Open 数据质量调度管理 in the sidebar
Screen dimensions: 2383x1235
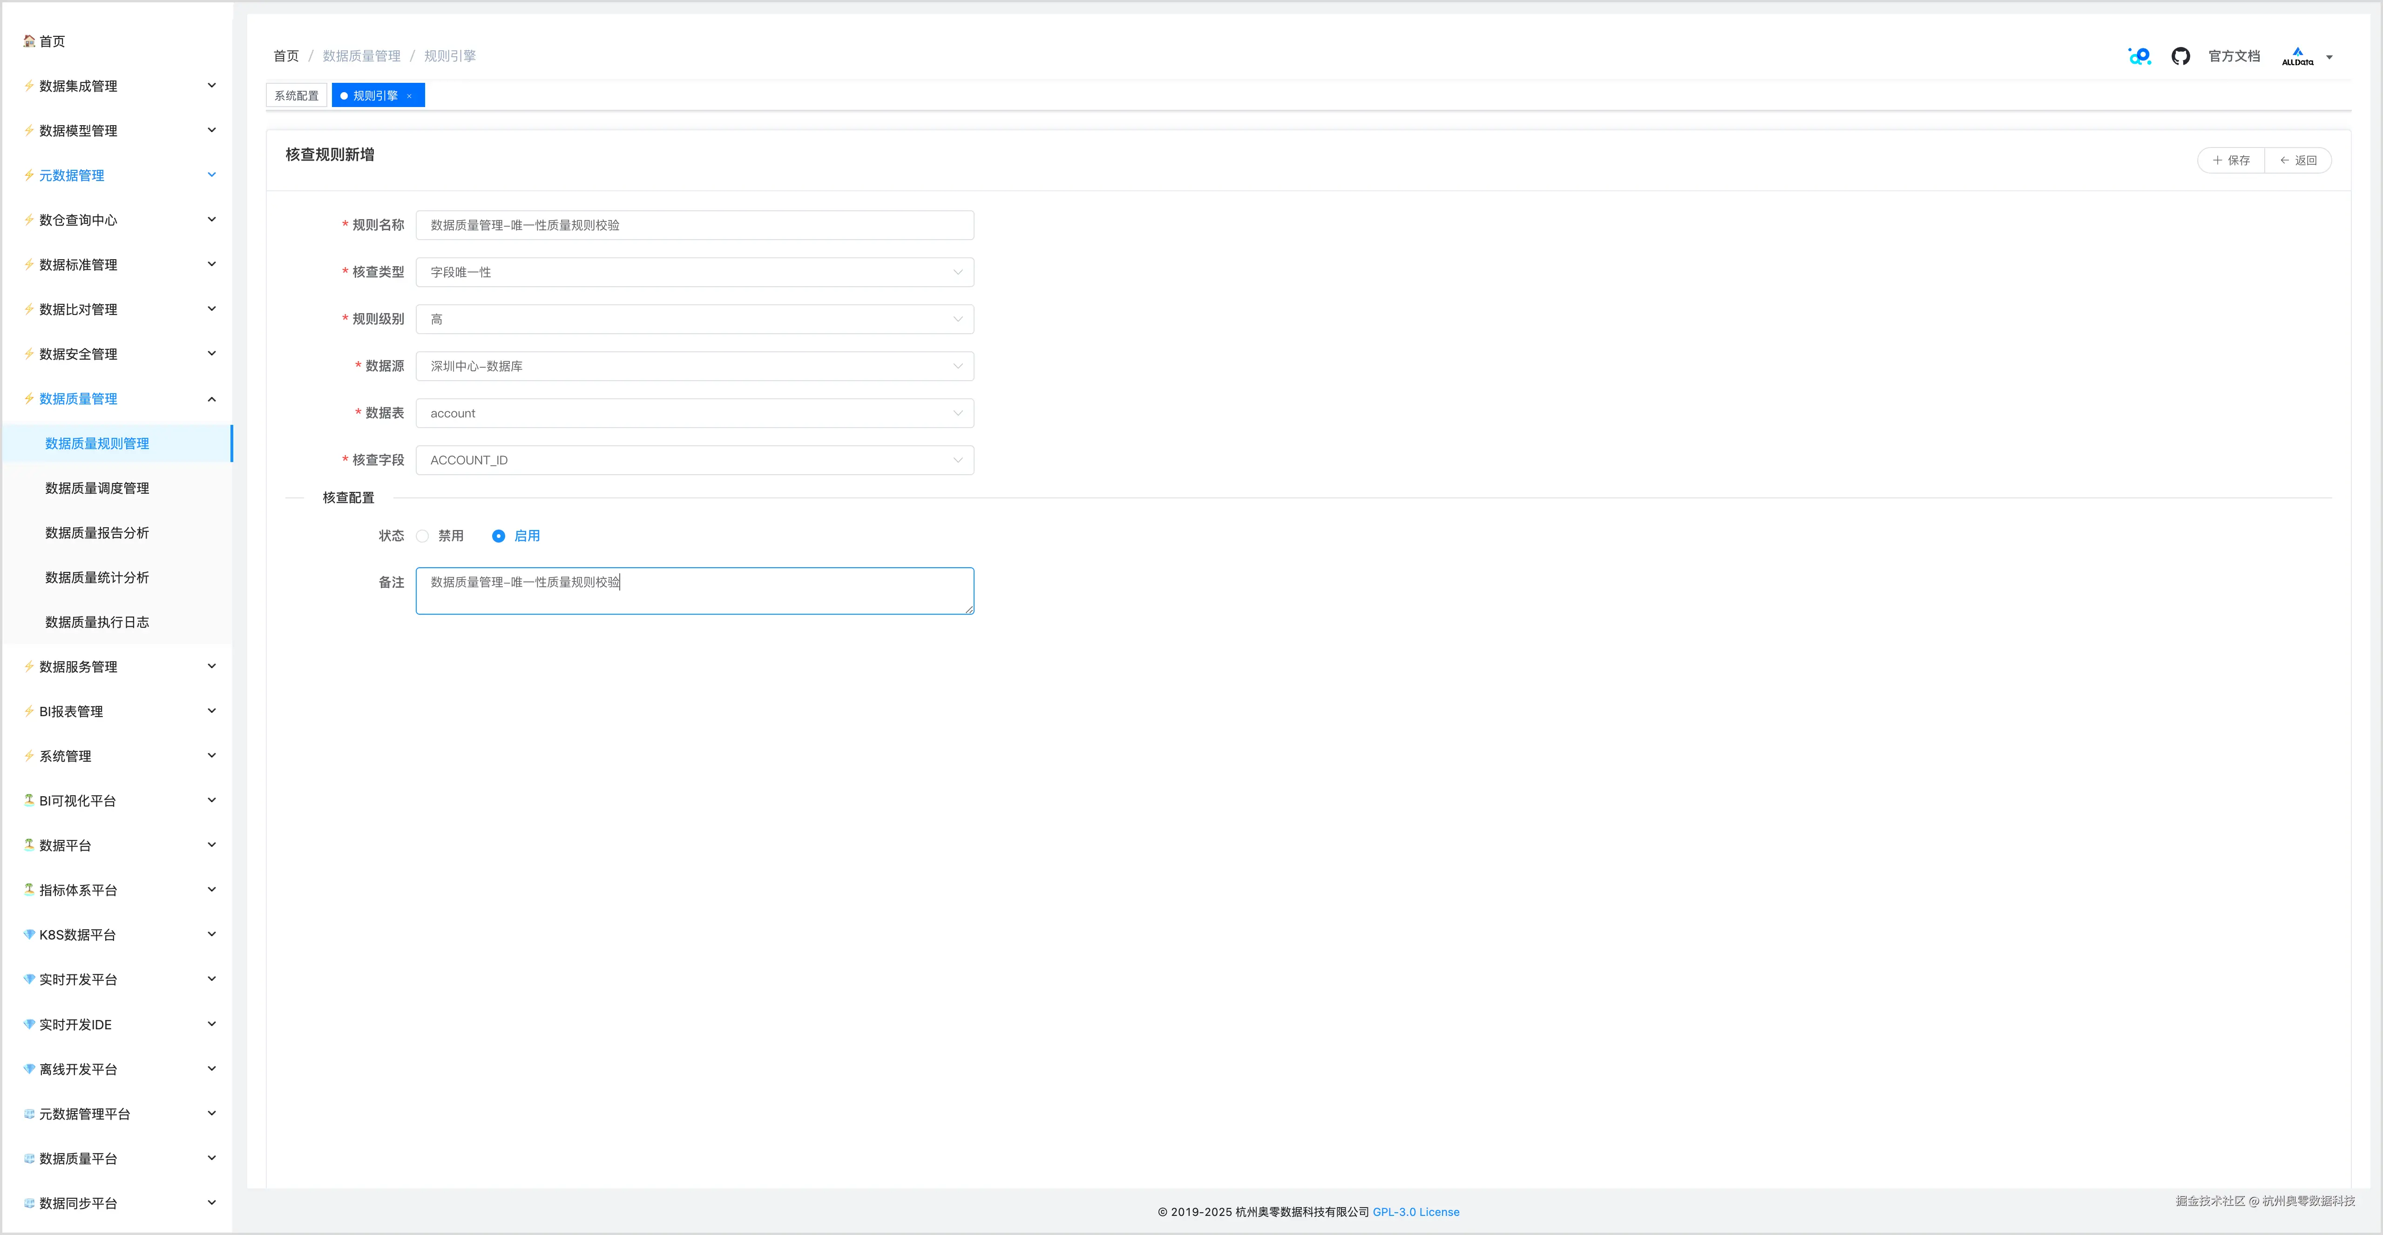(x=97, y=488)
